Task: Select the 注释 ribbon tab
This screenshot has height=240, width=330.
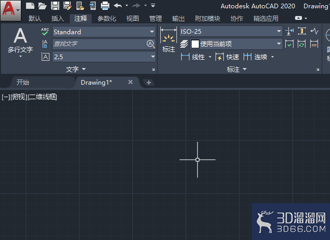Action: click(x=81, y=19)
